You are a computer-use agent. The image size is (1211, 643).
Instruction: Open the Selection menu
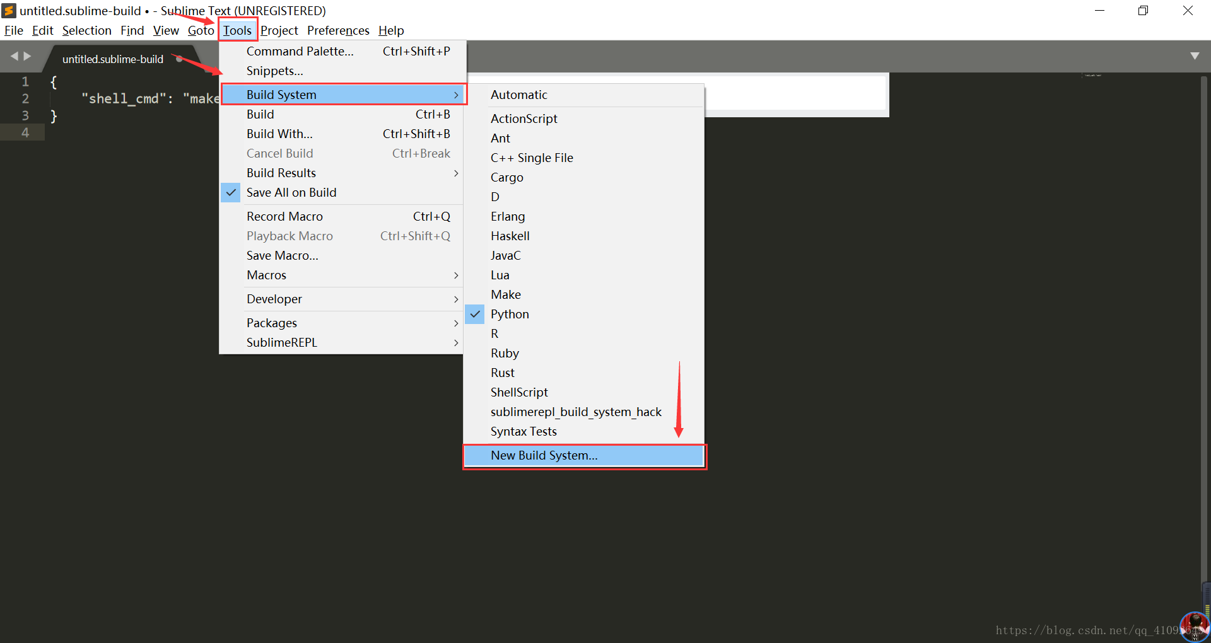(86, 30)
